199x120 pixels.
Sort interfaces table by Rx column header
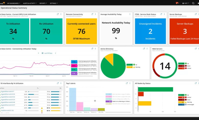click(60, 88)
